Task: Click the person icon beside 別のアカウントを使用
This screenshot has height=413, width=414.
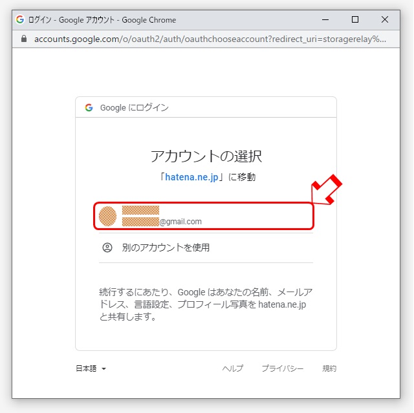Action: point(107,248)
